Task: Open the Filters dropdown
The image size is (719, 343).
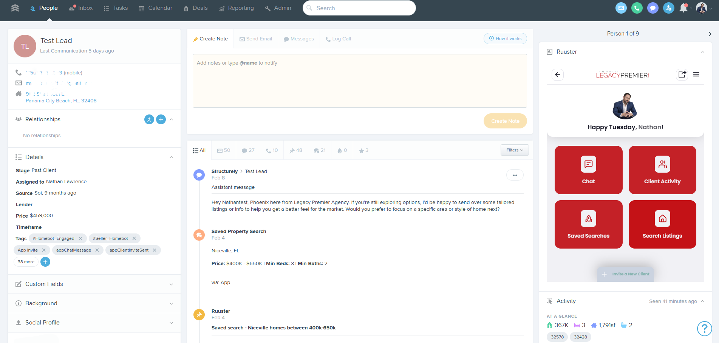Action: (x=515, y=150)
